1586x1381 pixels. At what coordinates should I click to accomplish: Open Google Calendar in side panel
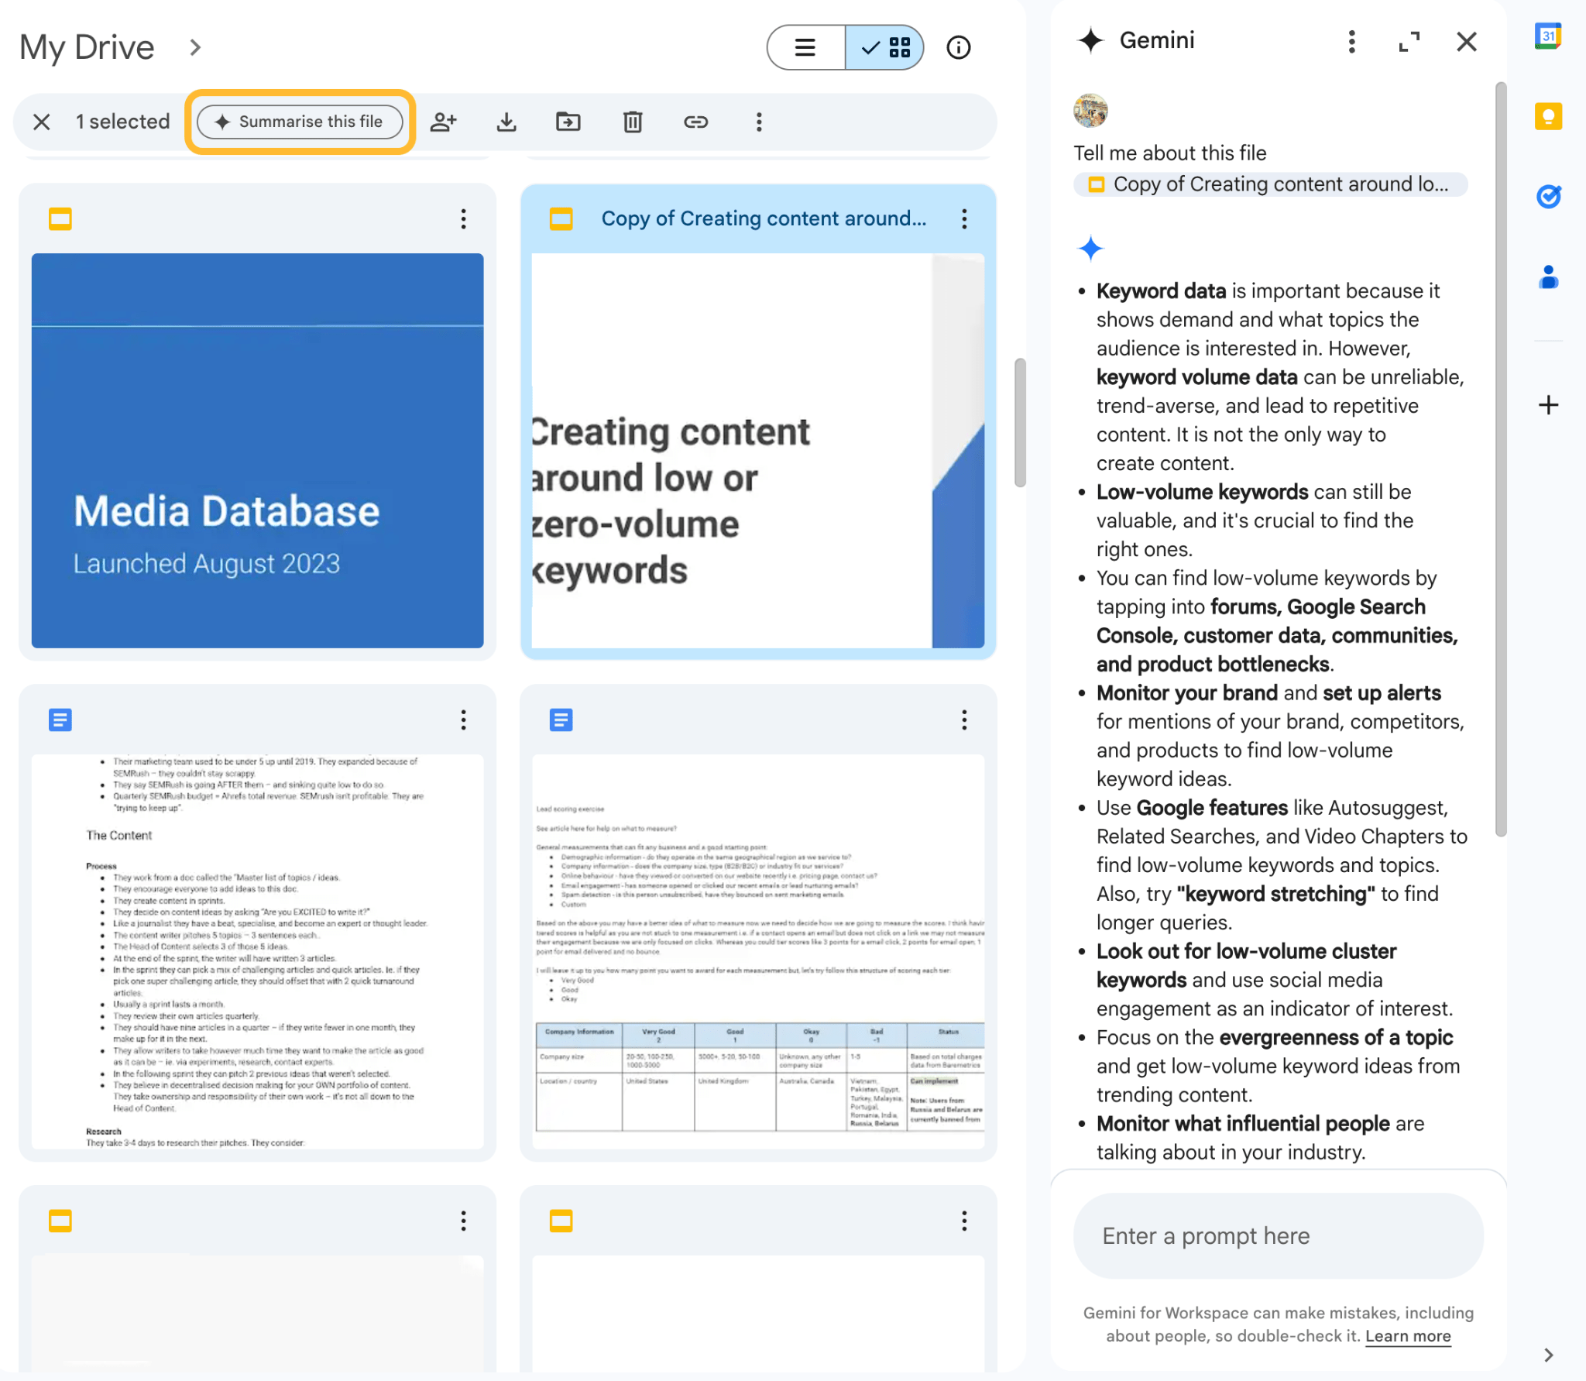pos(1548,36)
